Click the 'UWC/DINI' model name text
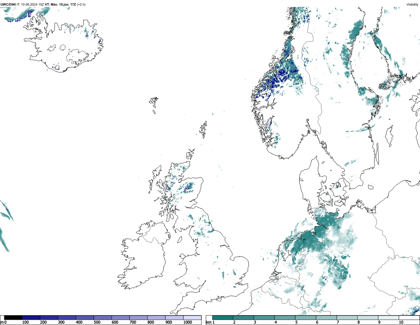 (8, 5)
